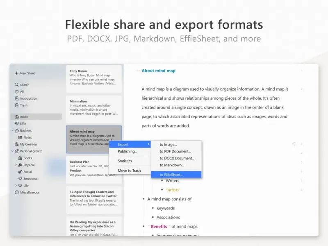Export to DOCX Document... option
This screenshot has height=246, width=328.
(176, 158)
